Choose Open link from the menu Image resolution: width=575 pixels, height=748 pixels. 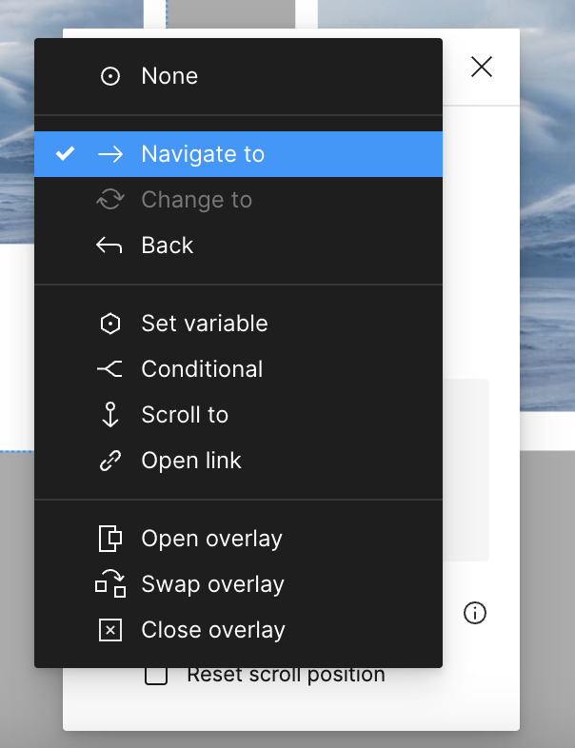[238, 461]
